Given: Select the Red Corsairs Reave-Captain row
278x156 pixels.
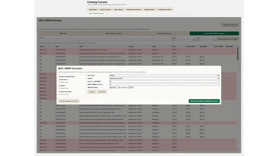Looking at the screenshot, I should click(x=138, y=133).
